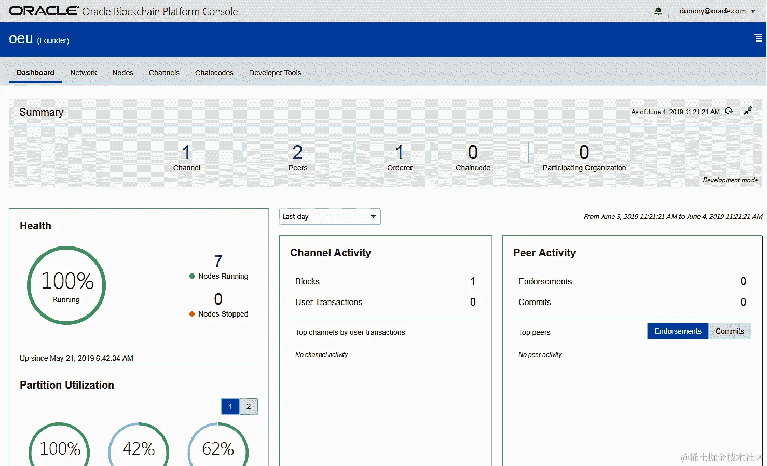Click the 7 Nodes Running value
This screenshot has width=767, height=466.
point(218,261)
